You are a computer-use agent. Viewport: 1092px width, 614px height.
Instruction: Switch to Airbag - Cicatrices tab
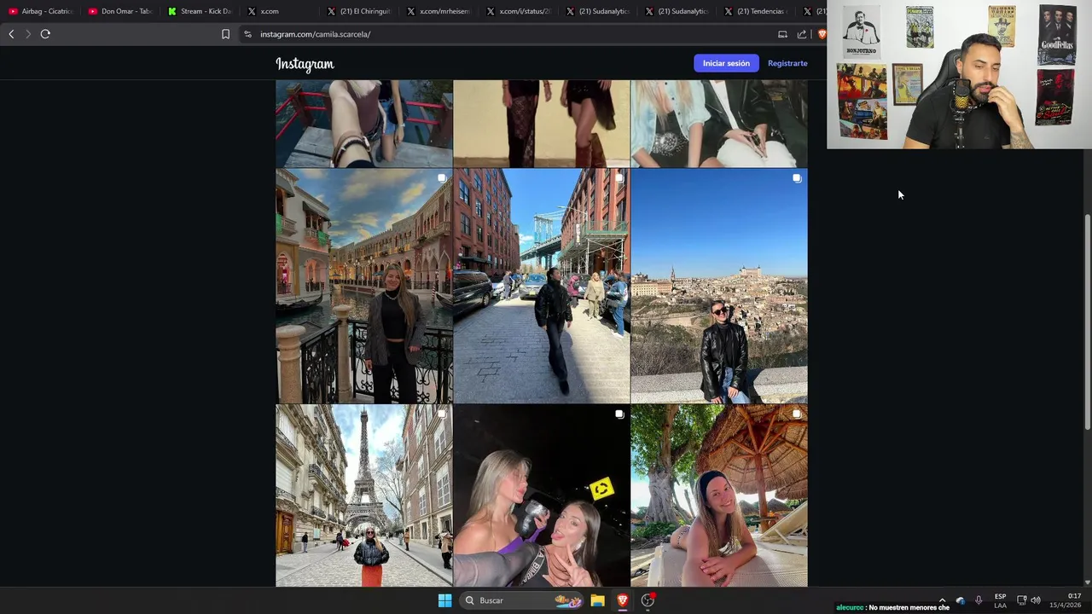pyautogui.click(x=41, y=11)
